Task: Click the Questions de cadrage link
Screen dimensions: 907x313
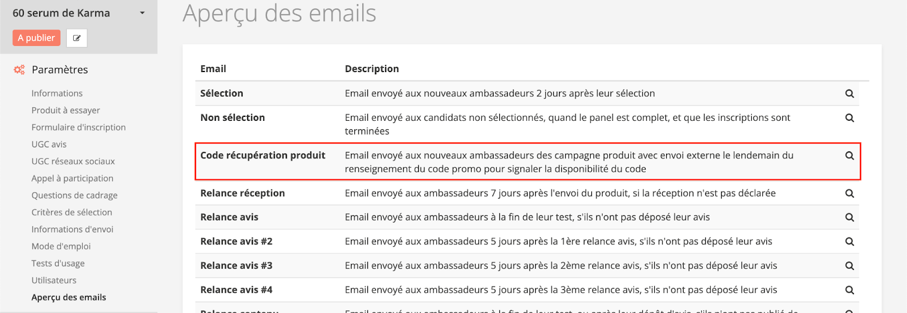Action: coord(74,196)
